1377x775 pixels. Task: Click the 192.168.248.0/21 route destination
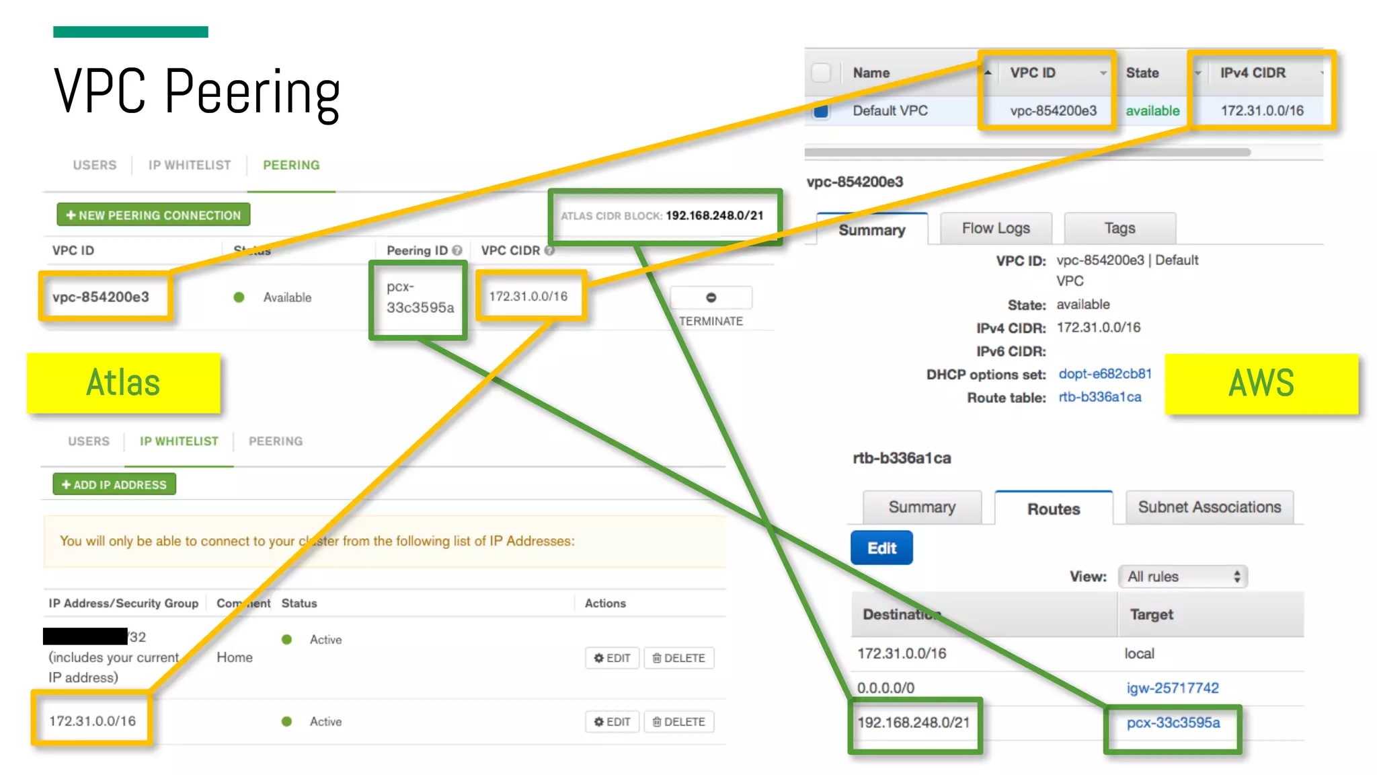tap(913, 723)
